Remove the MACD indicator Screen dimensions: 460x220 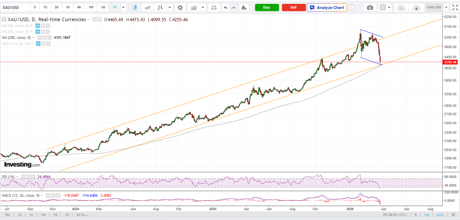click(x=58, y=195)
